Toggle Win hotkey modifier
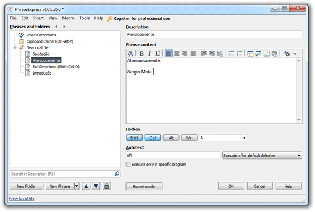The width and height of the screenshot is (315, 212). (x=189, y=137)
